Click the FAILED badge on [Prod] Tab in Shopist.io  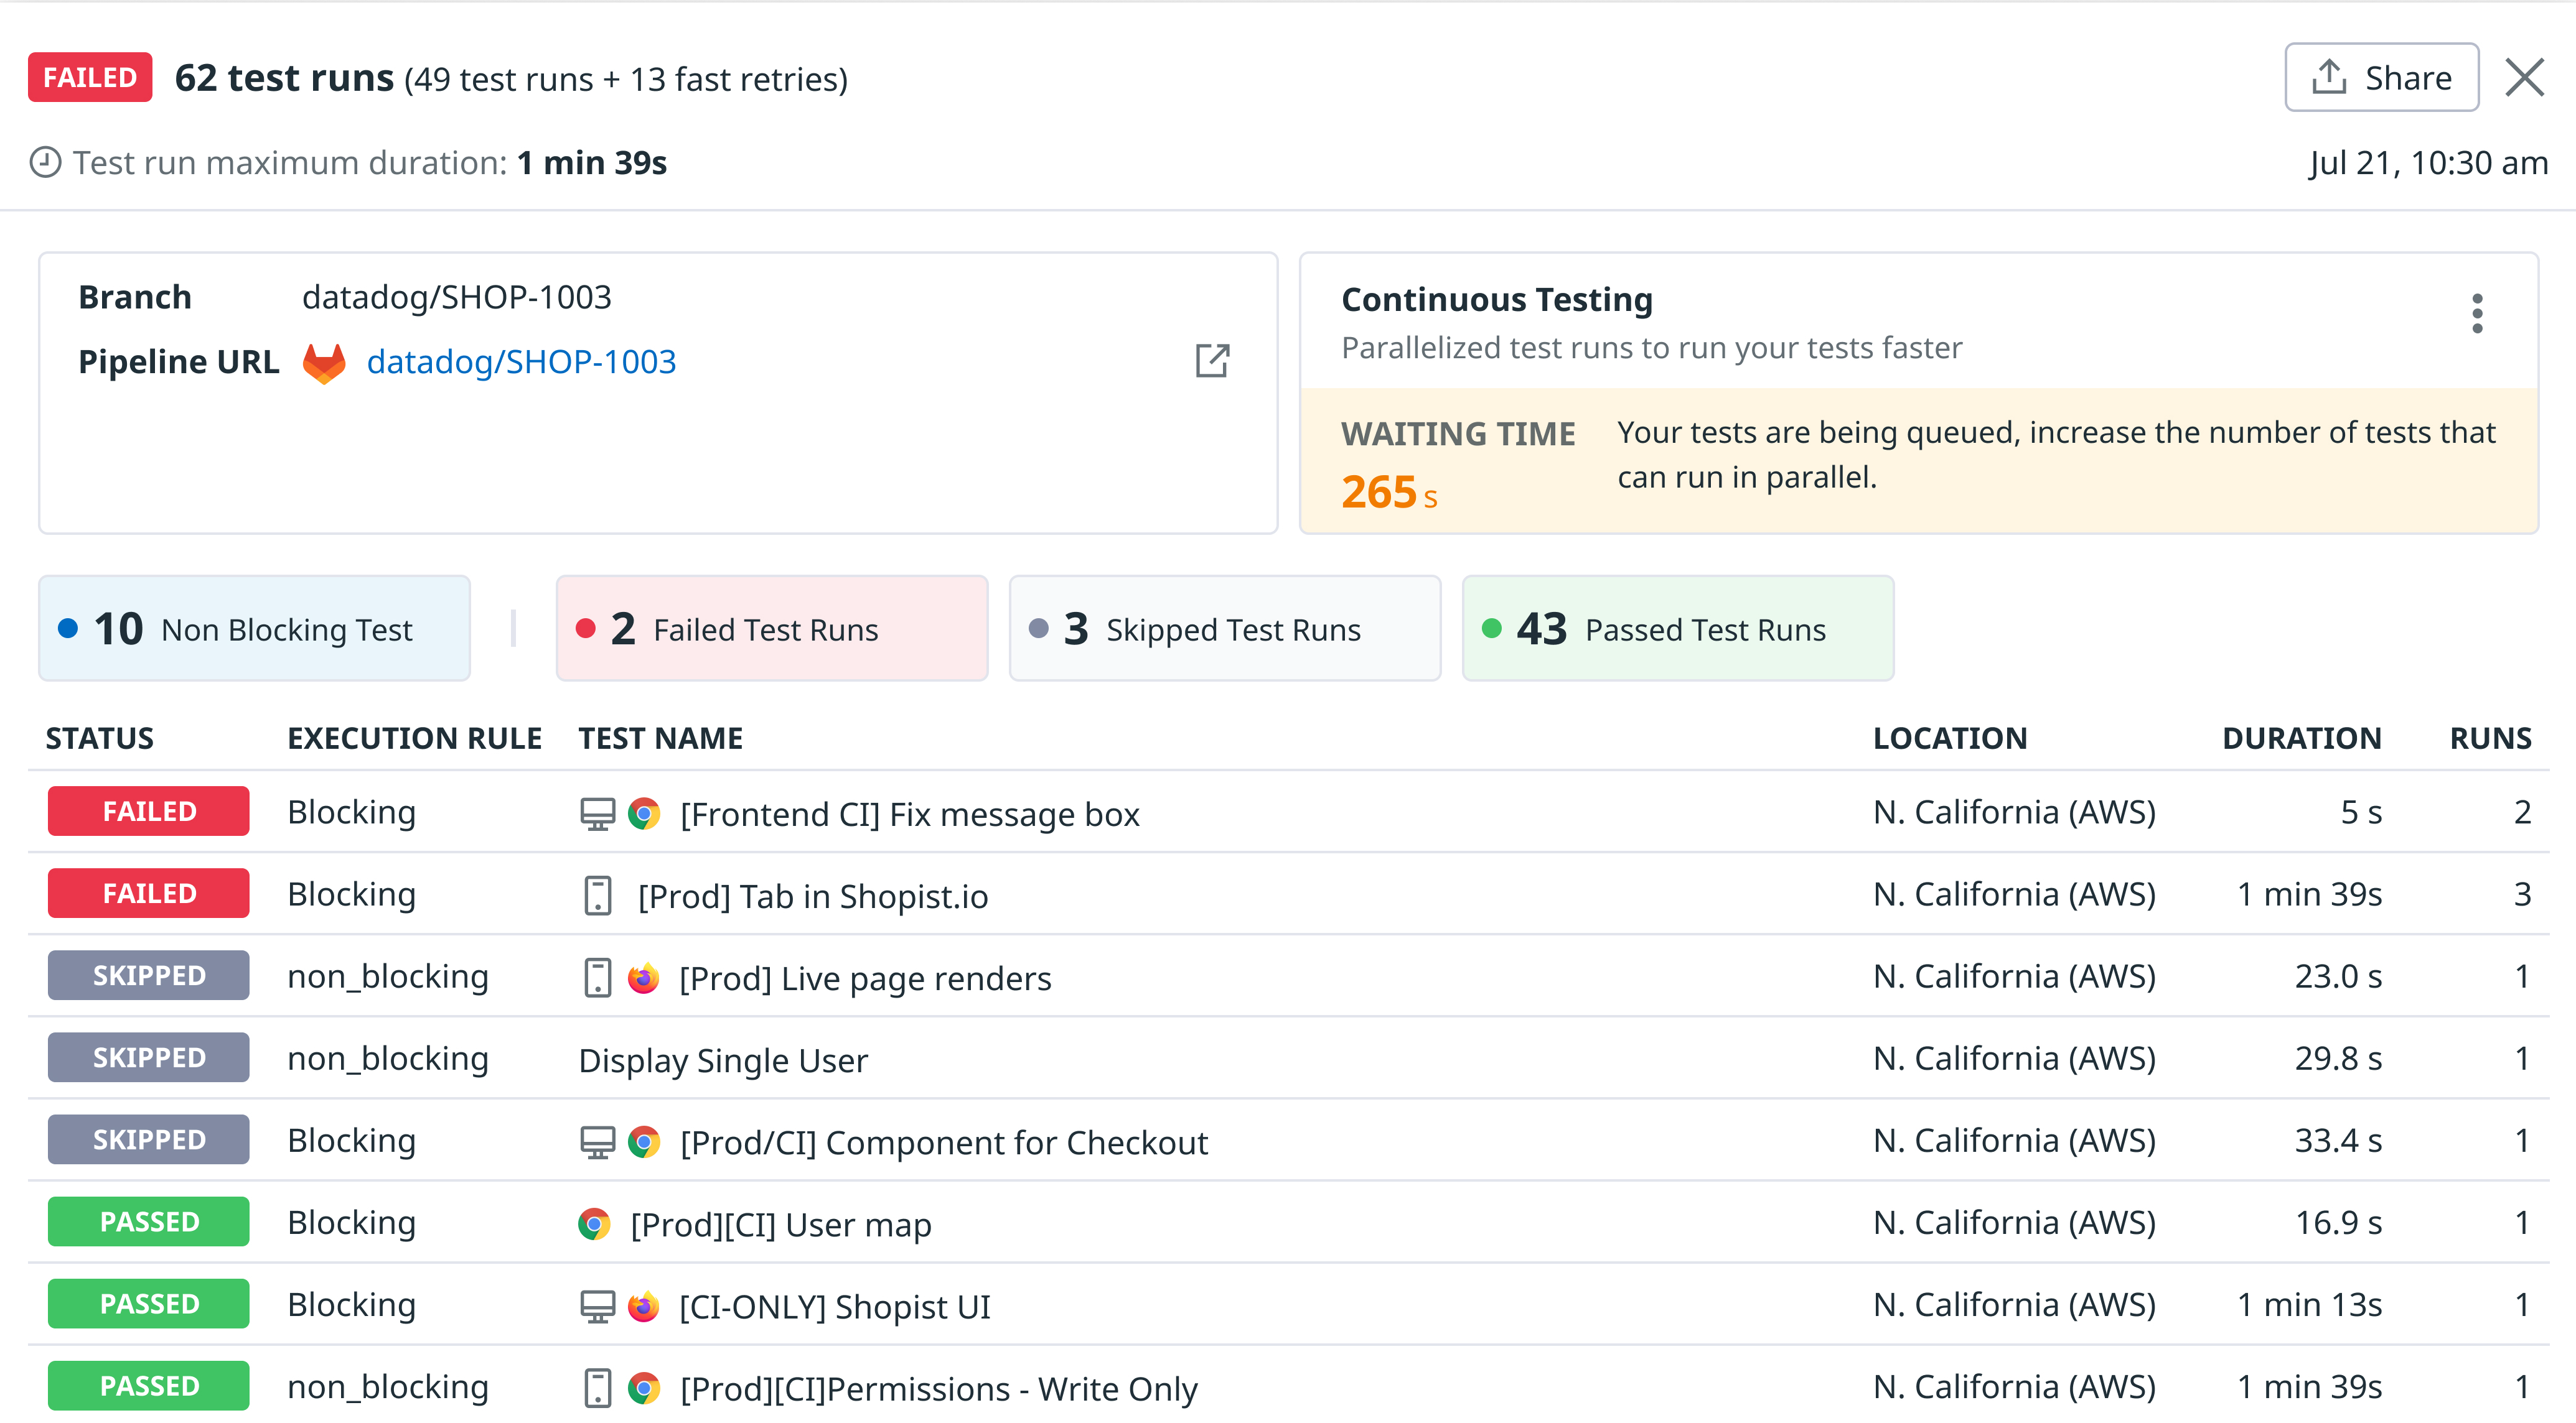[147, 892]
